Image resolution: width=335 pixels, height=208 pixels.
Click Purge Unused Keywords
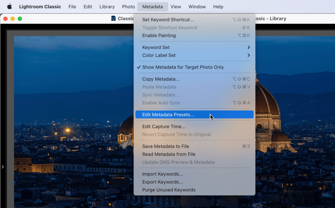(194, 190)
